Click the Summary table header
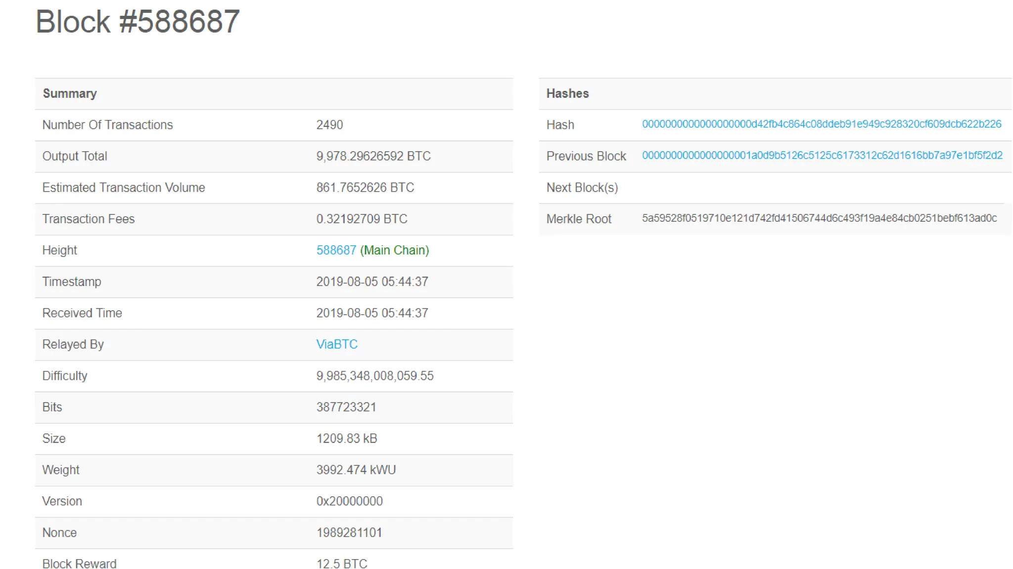 (x=70, y=94)
